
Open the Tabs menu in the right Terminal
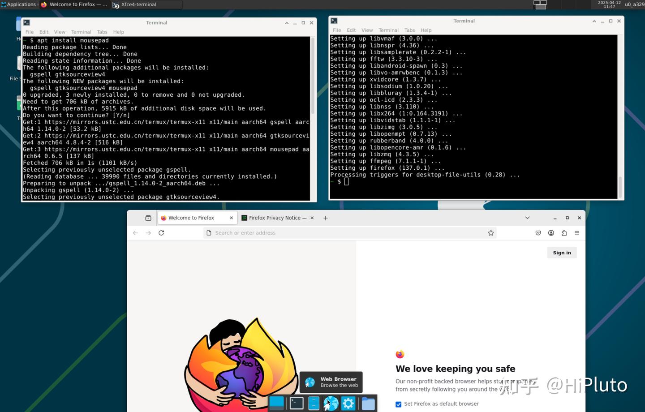click(409, 30)
